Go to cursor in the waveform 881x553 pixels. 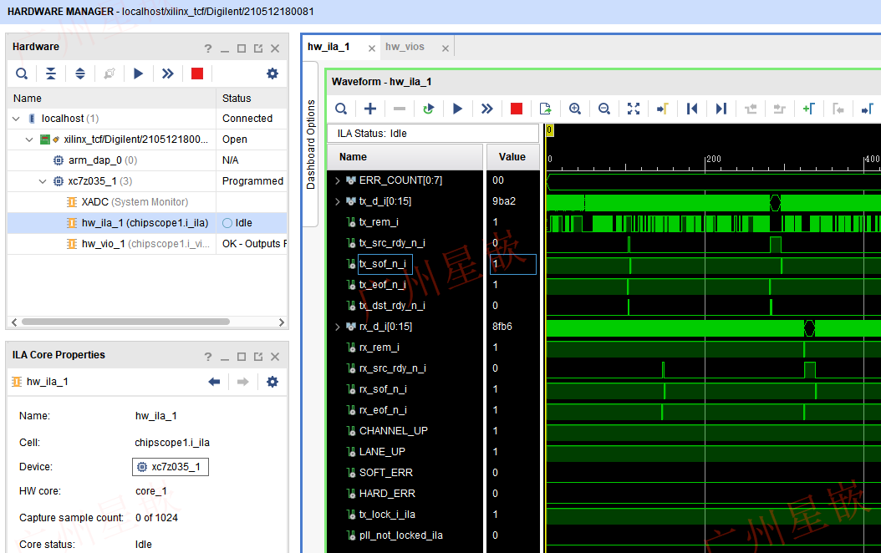(663, 109)
